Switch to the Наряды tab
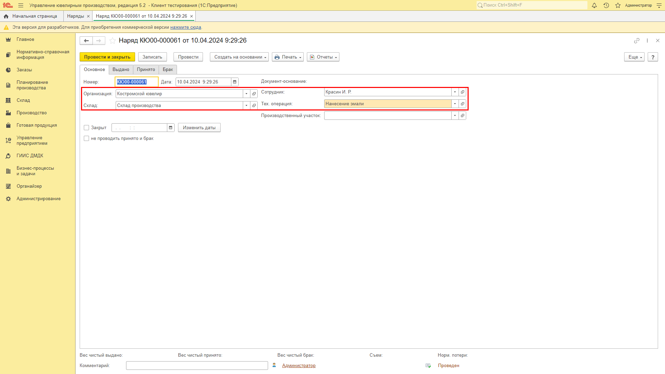This screenshot has width=665, height=374. pos(76,16)
